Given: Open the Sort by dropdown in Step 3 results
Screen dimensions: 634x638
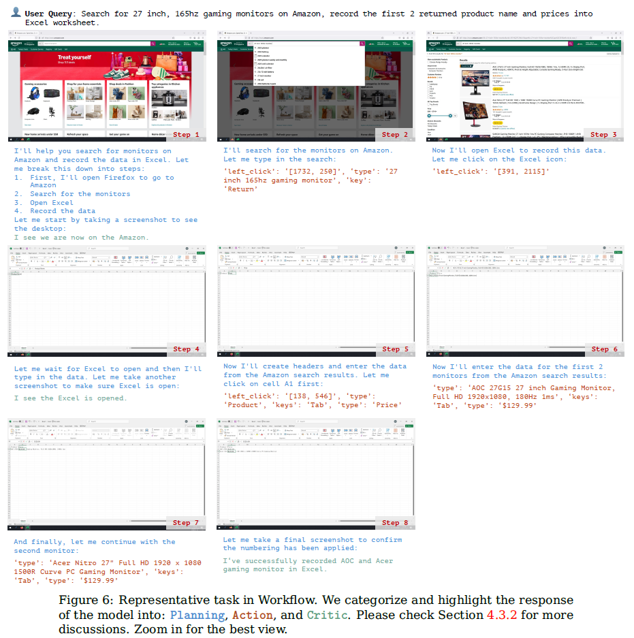Looking at the screenshot, I should (613, 54).
